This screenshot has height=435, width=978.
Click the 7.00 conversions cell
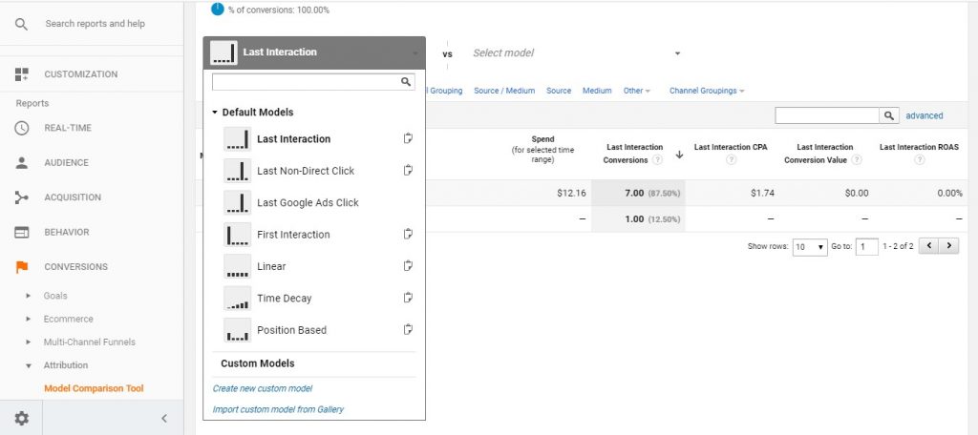click(638, 194)
